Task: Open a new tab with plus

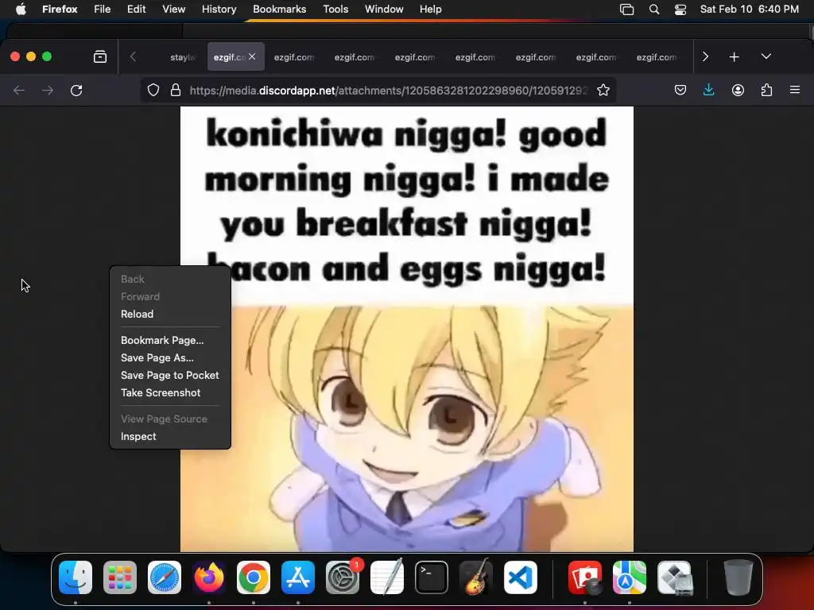Action: [734, 56]
